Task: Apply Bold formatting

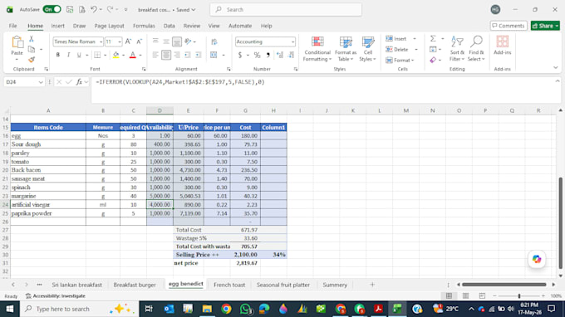Action: click(x=57, y=55)
